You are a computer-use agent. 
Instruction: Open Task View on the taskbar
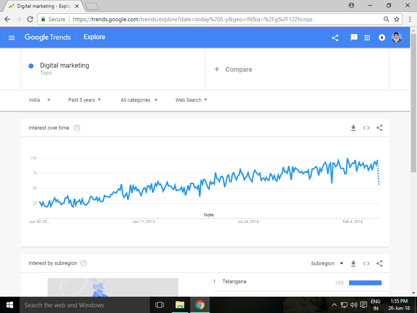(x=160, y=305)
